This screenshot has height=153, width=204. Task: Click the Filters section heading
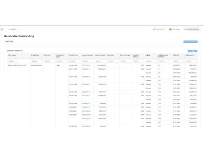click(x=9, y=42)
